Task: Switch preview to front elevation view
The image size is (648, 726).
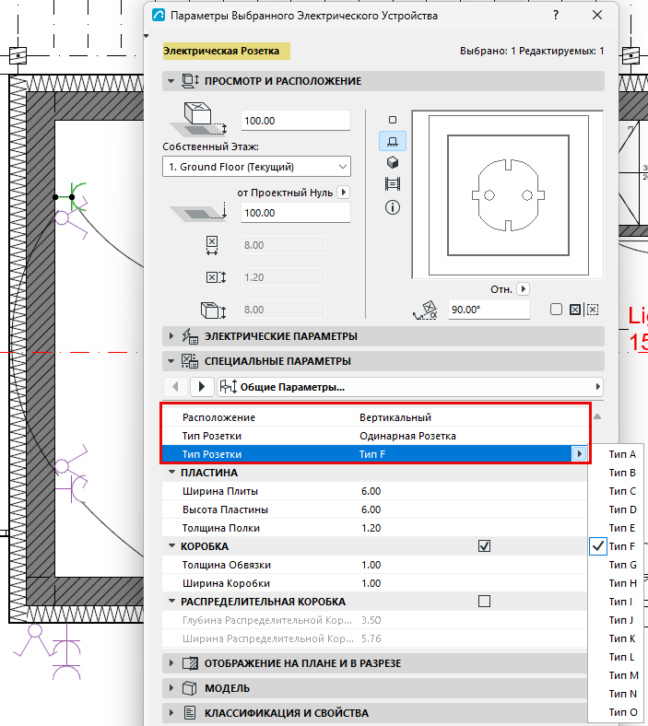Action: click(393, 141)
